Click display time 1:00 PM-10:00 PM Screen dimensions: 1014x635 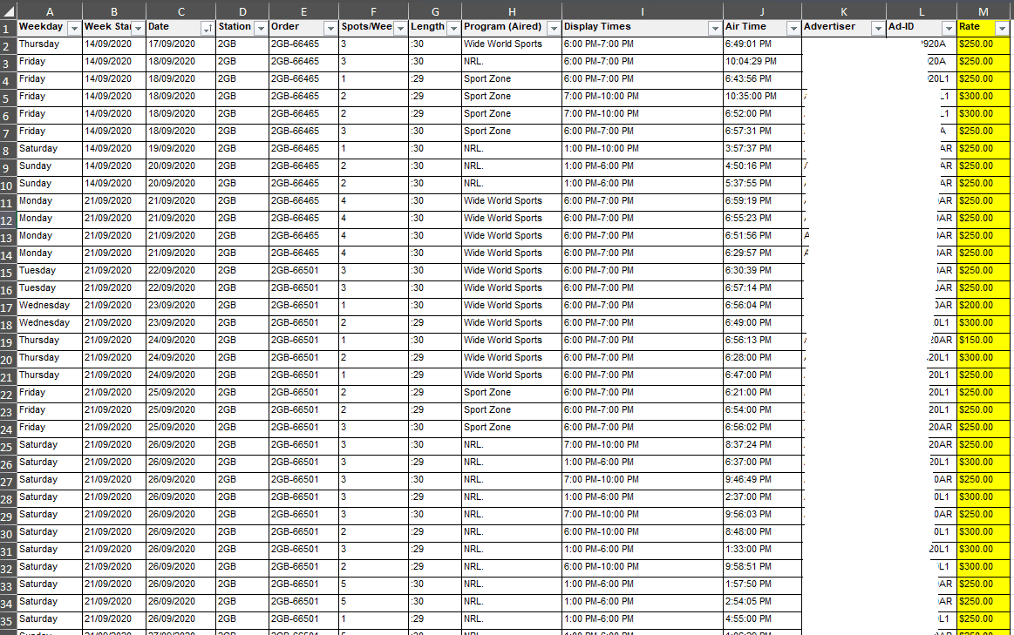(x=602, y=149)
